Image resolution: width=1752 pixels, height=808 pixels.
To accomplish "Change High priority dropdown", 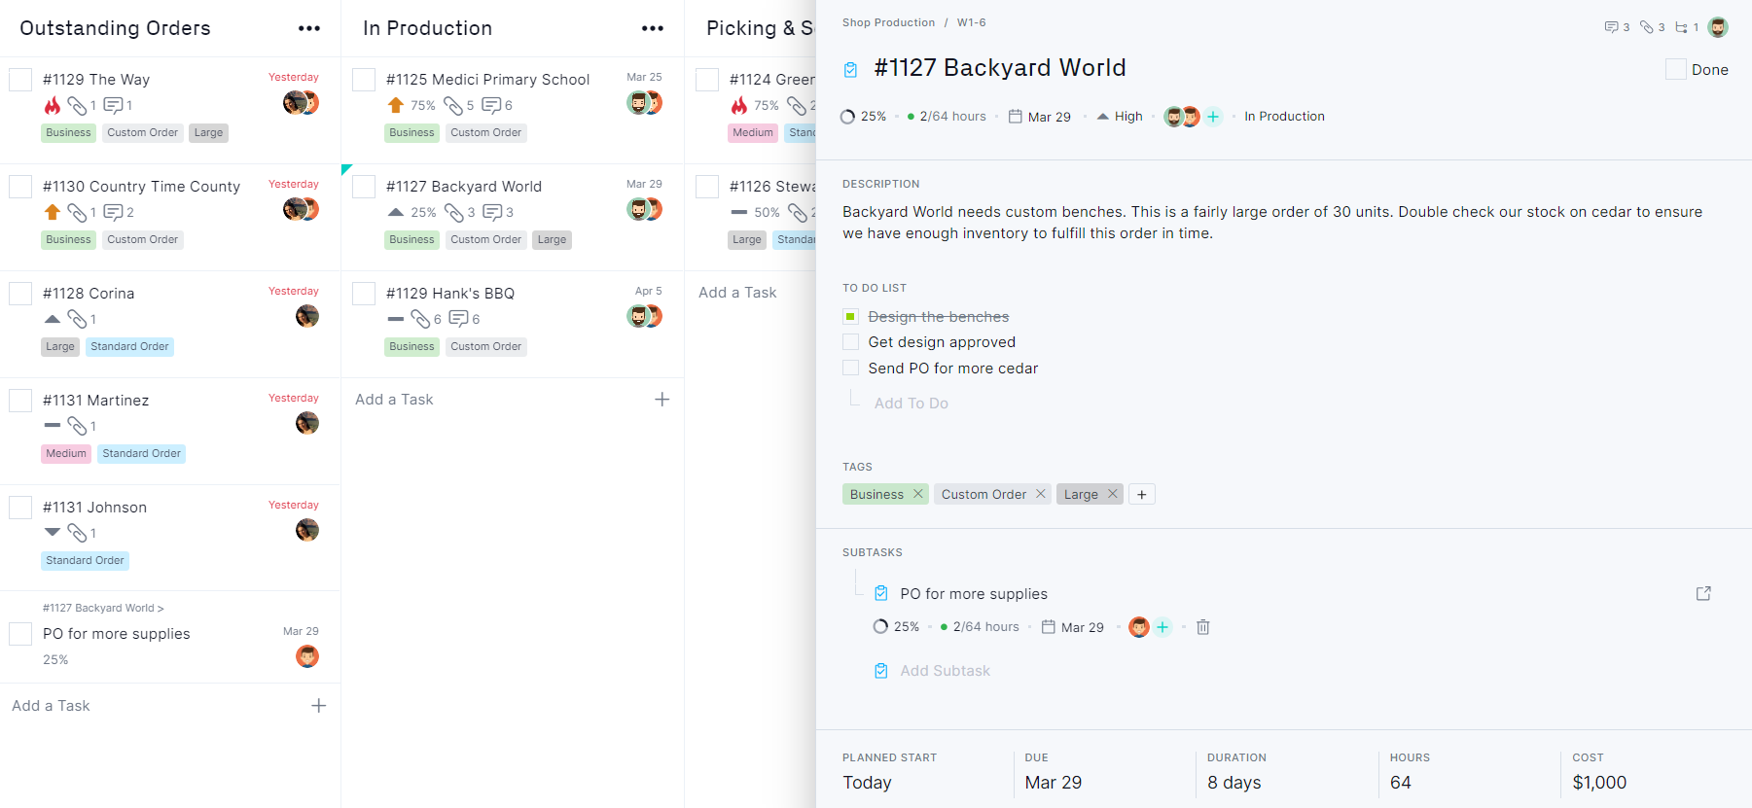I will pos(1120,117).
